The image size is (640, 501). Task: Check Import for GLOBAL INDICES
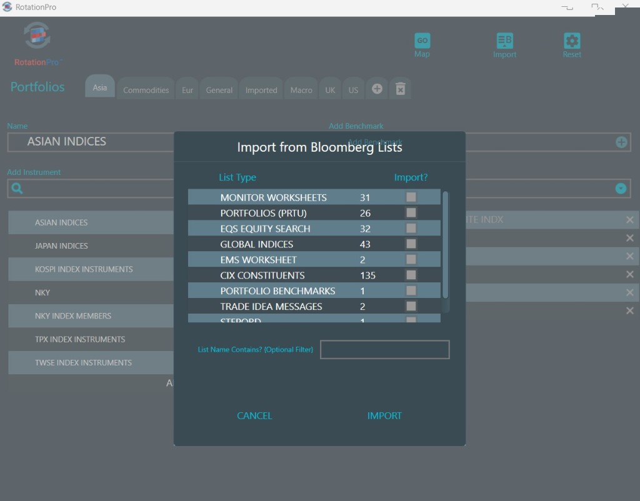(x=411, y=244)
